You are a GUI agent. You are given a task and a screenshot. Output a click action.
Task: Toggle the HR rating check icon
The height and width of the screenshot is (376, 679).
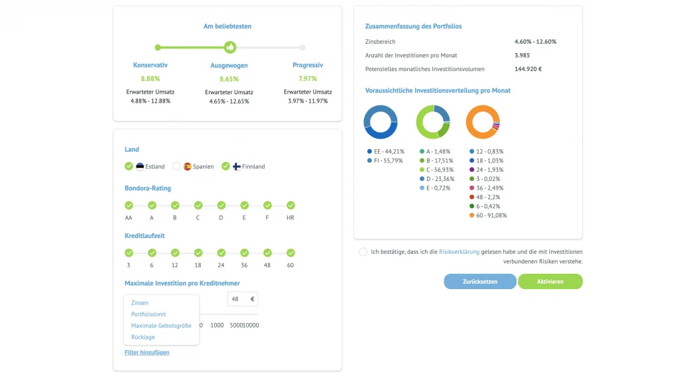click(x=290, y=206)
